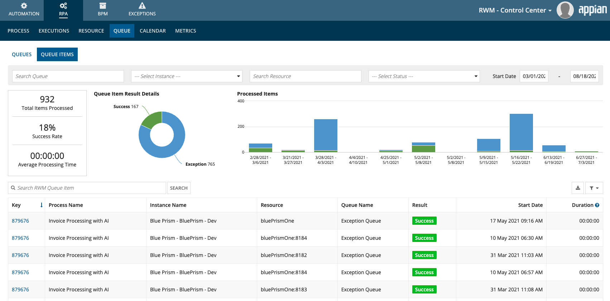Image resolution: width=610 pixels, height=301 pixels.
Task: Focus the Search Resource field
Action: tap(306, 76)
